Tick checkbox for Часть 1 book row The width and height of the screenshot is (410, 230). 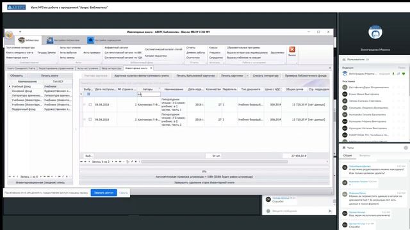click(x=90, y=105)
